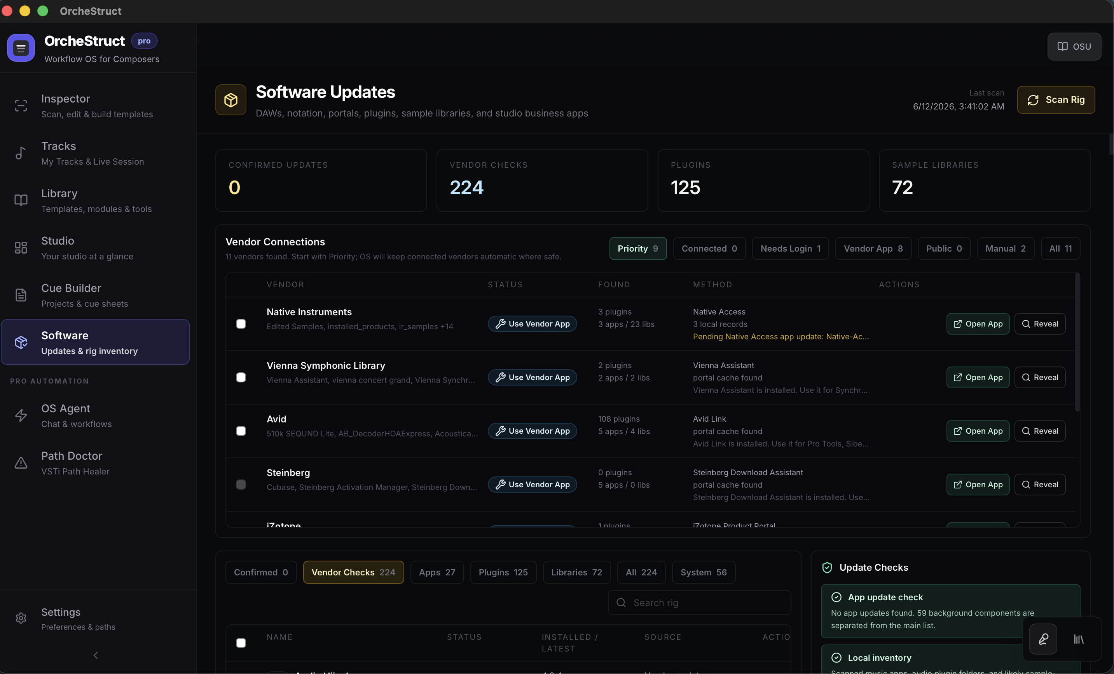Select the Priority 9 filter tab

pos(638,248)
